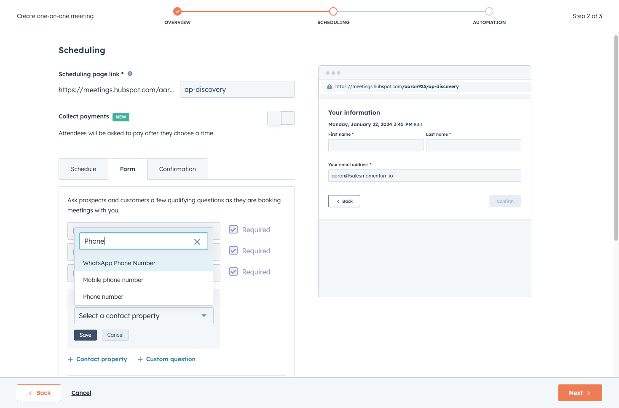Click the Last name field in preview

(x=474, y=145)
